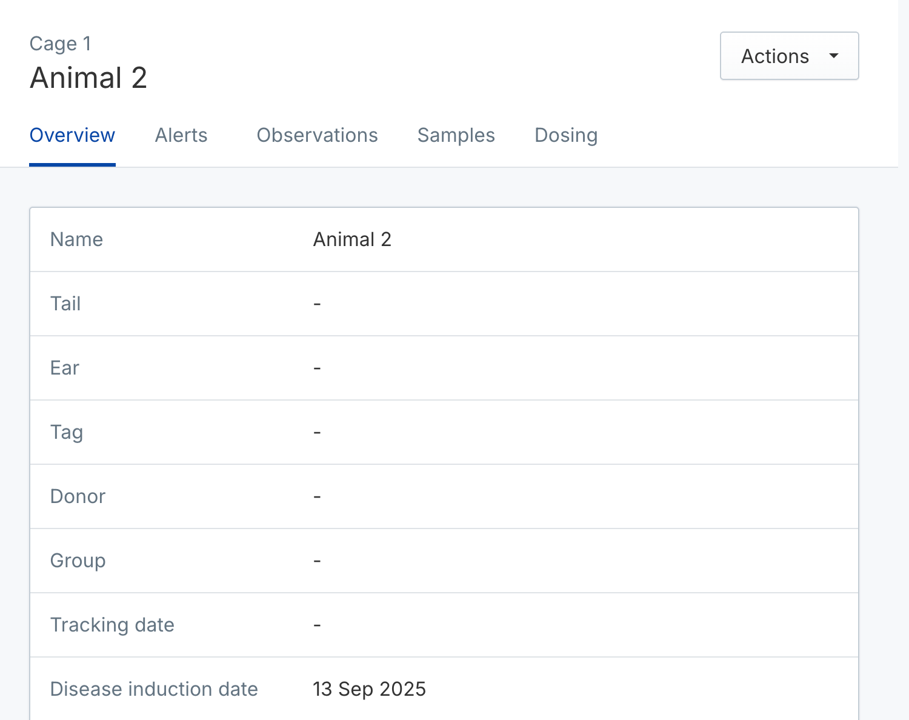Screen dimensions: 909x720
Task: Click the Cage 1 breadcrumb link
Action: tap(60, 44)
